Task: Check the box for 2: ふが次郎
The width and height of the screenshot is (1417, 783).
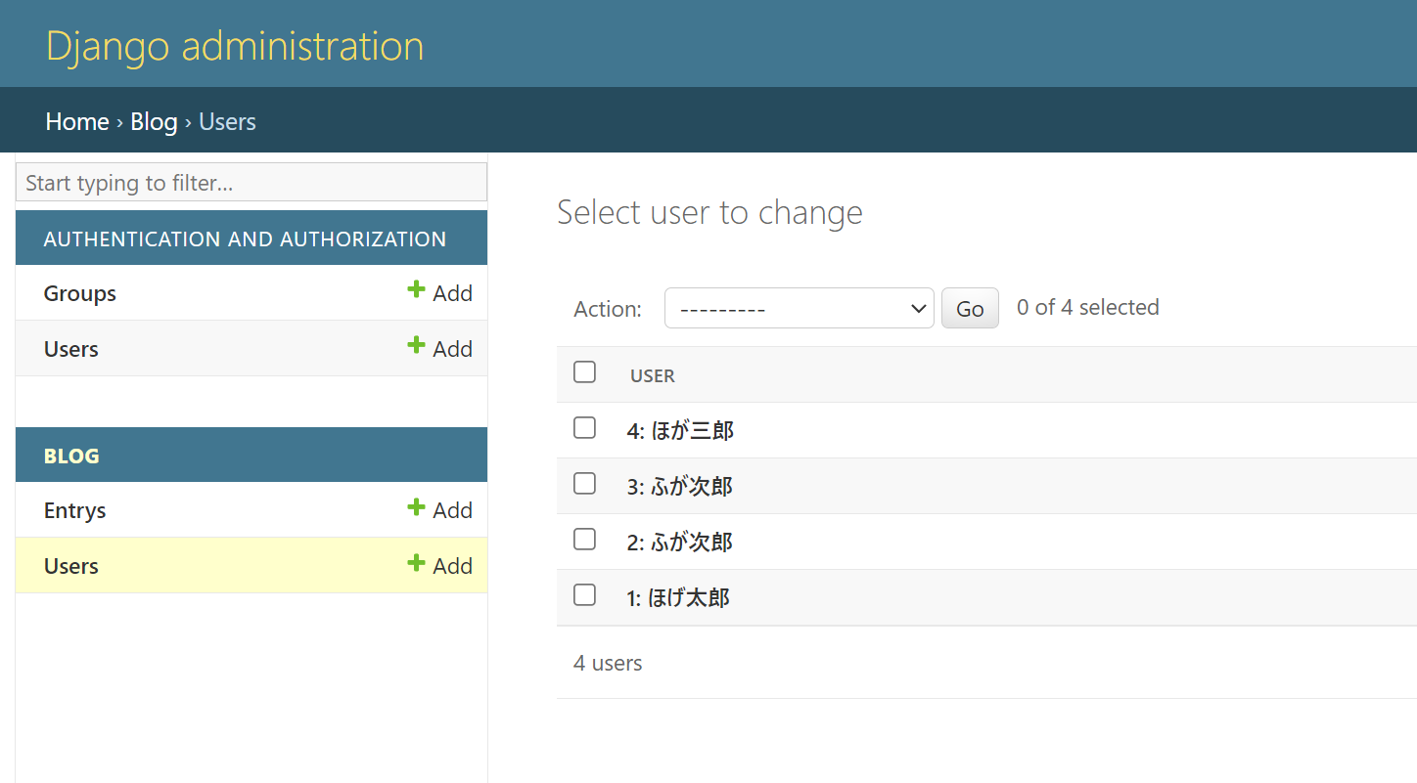Action: point(584,539)
